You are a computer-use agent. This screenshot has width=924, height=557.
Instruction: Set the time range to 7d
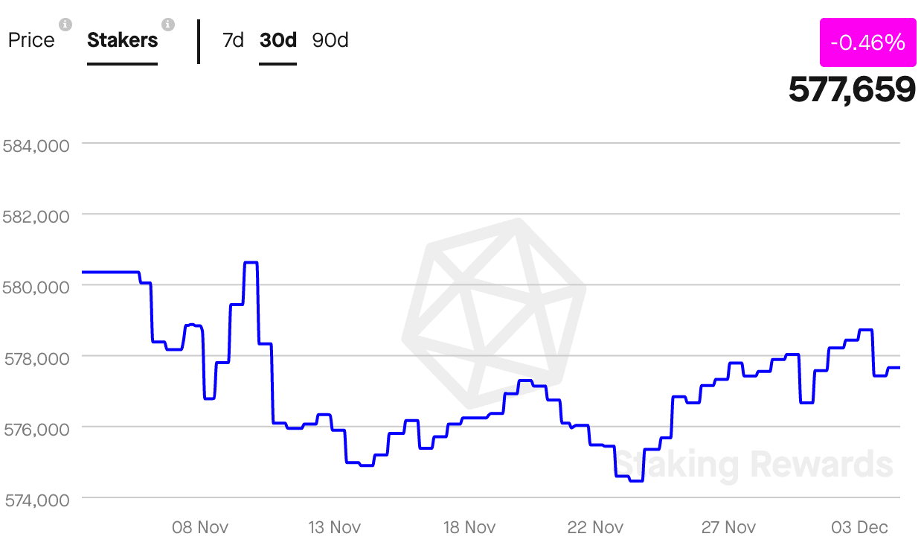click(233, 40)
